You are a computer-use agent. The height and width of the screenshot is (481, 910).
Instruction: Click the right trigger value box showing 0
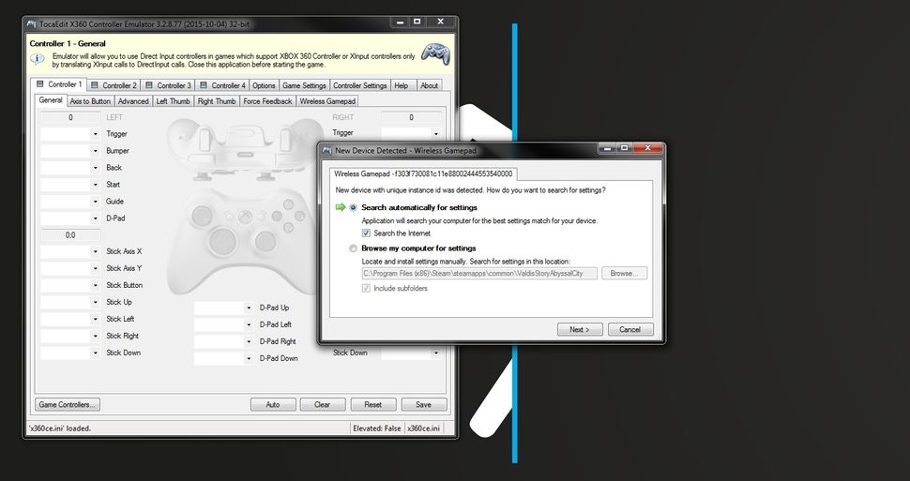[411, 117]
